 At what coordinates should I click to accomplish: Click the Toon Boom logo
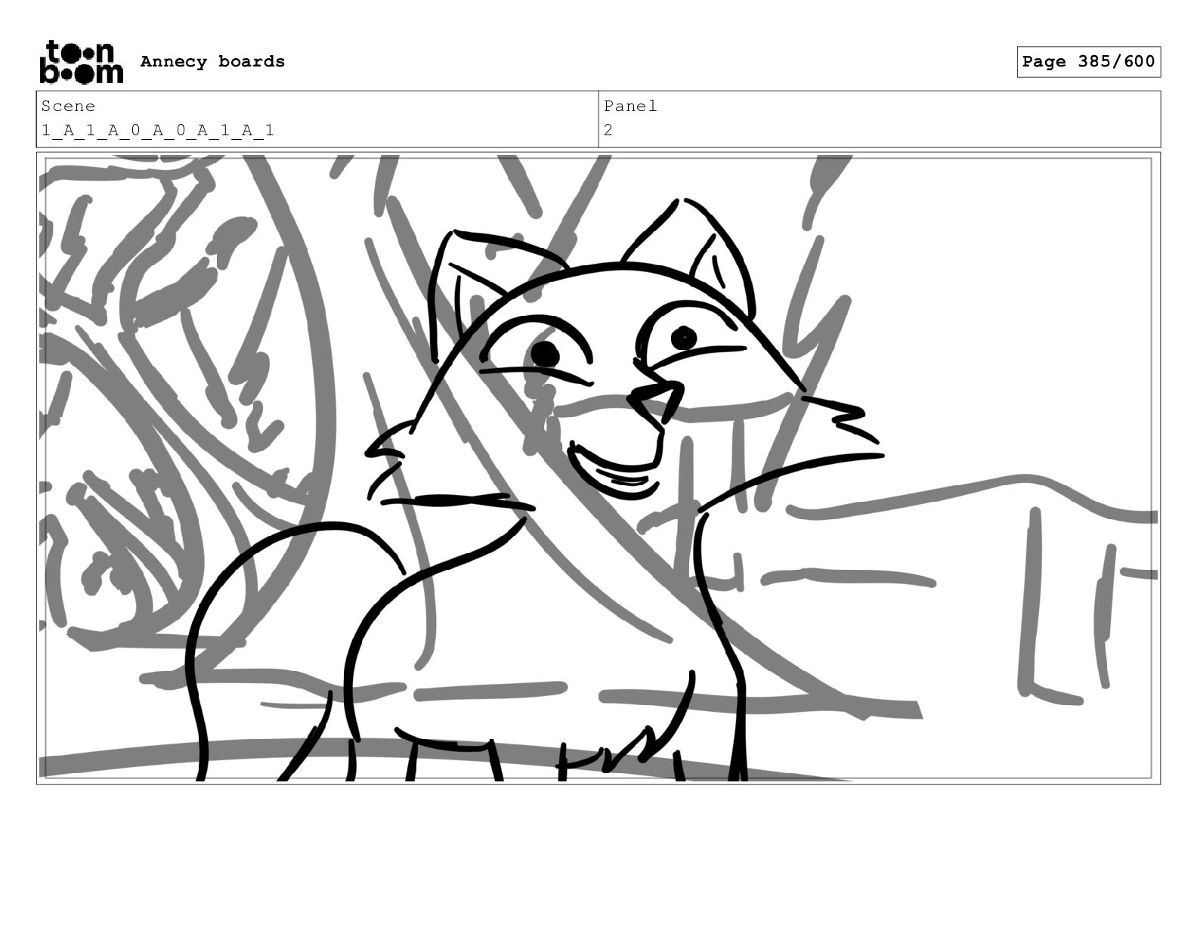coord(81,61)
